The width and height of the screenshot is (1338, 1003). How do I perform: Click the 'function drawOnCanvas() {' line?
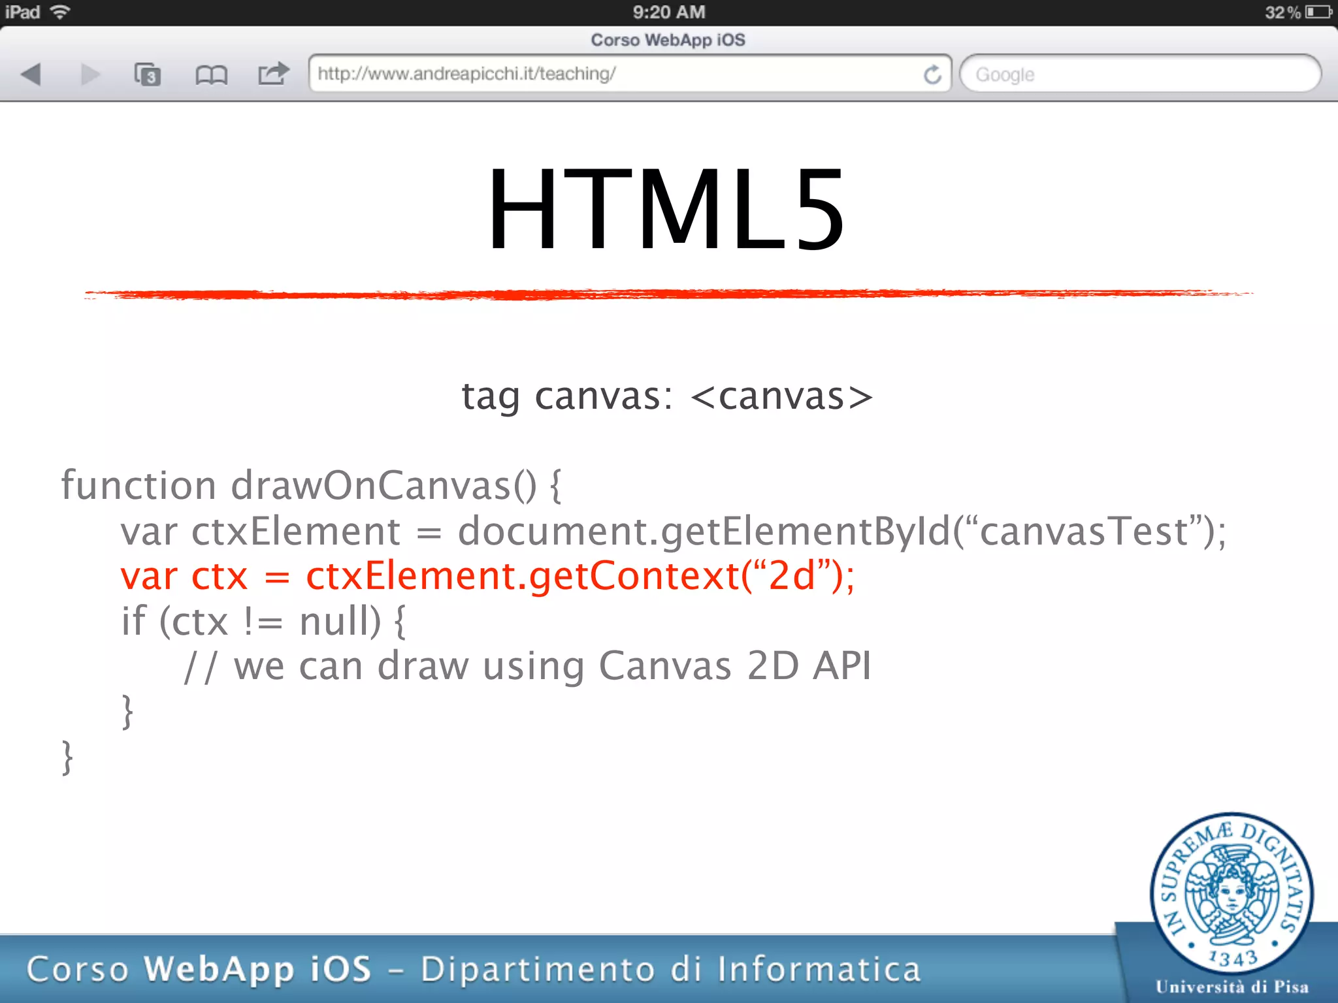pos(311,486)
